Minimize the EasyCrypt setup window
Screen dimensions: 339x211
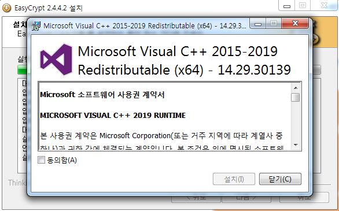[287, 6]
